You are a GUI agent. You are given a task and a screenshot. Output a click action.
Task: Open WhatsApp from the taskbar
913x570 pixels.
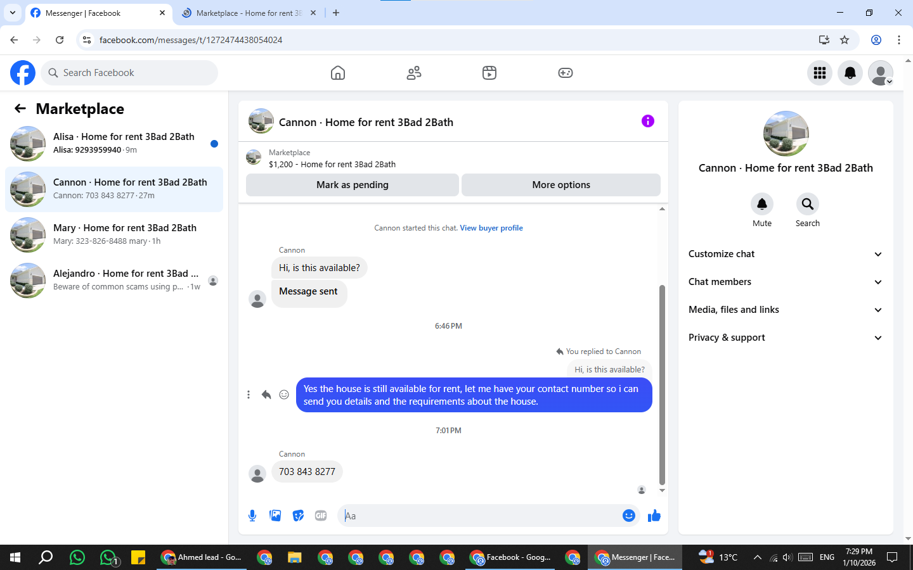(x=77, y=557)
